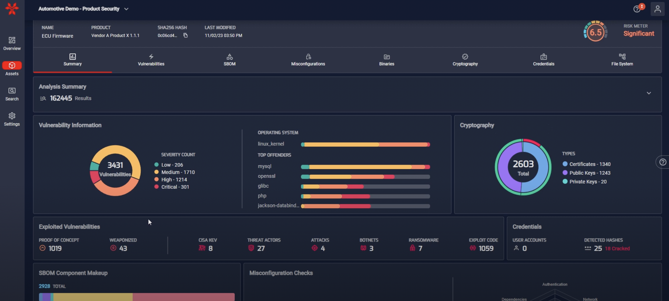Viewport: 669px width, 301px height.
Task: Expand the Automotive Demo project dropdown
Action: pos(126,9)
